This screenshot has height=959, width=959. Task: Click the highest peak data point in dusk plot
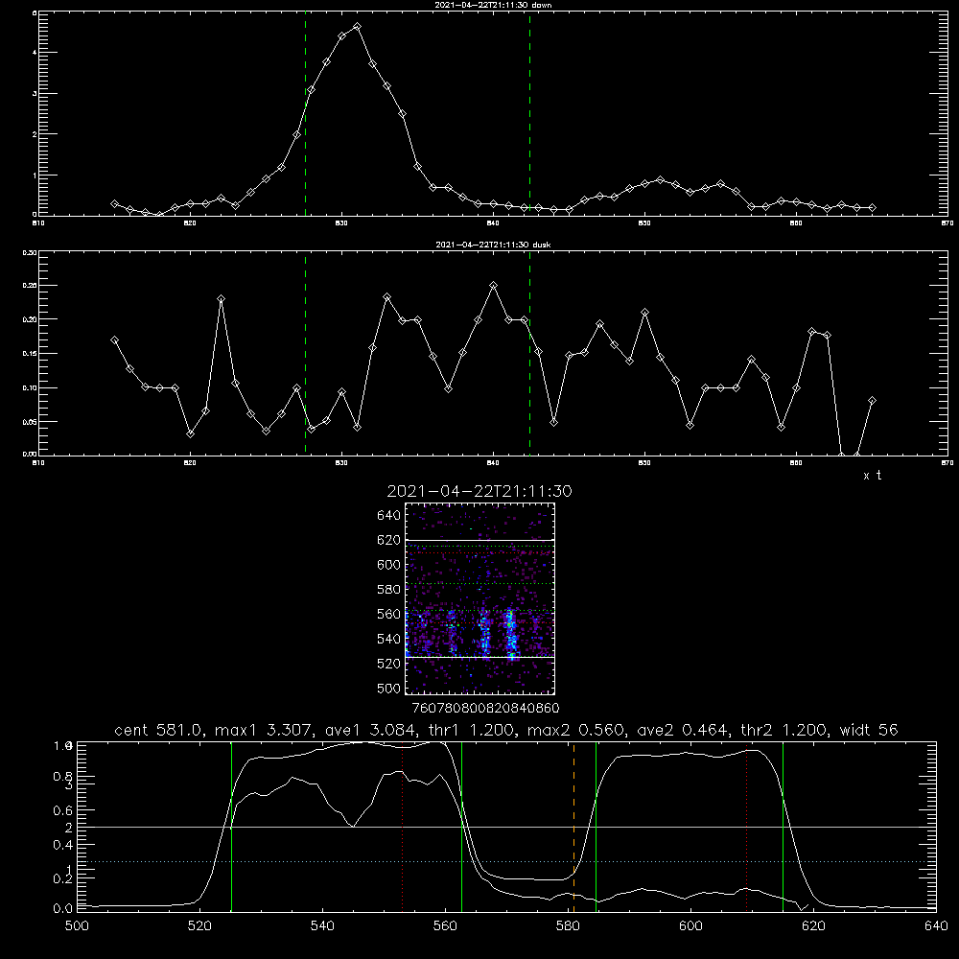[494, 286]
